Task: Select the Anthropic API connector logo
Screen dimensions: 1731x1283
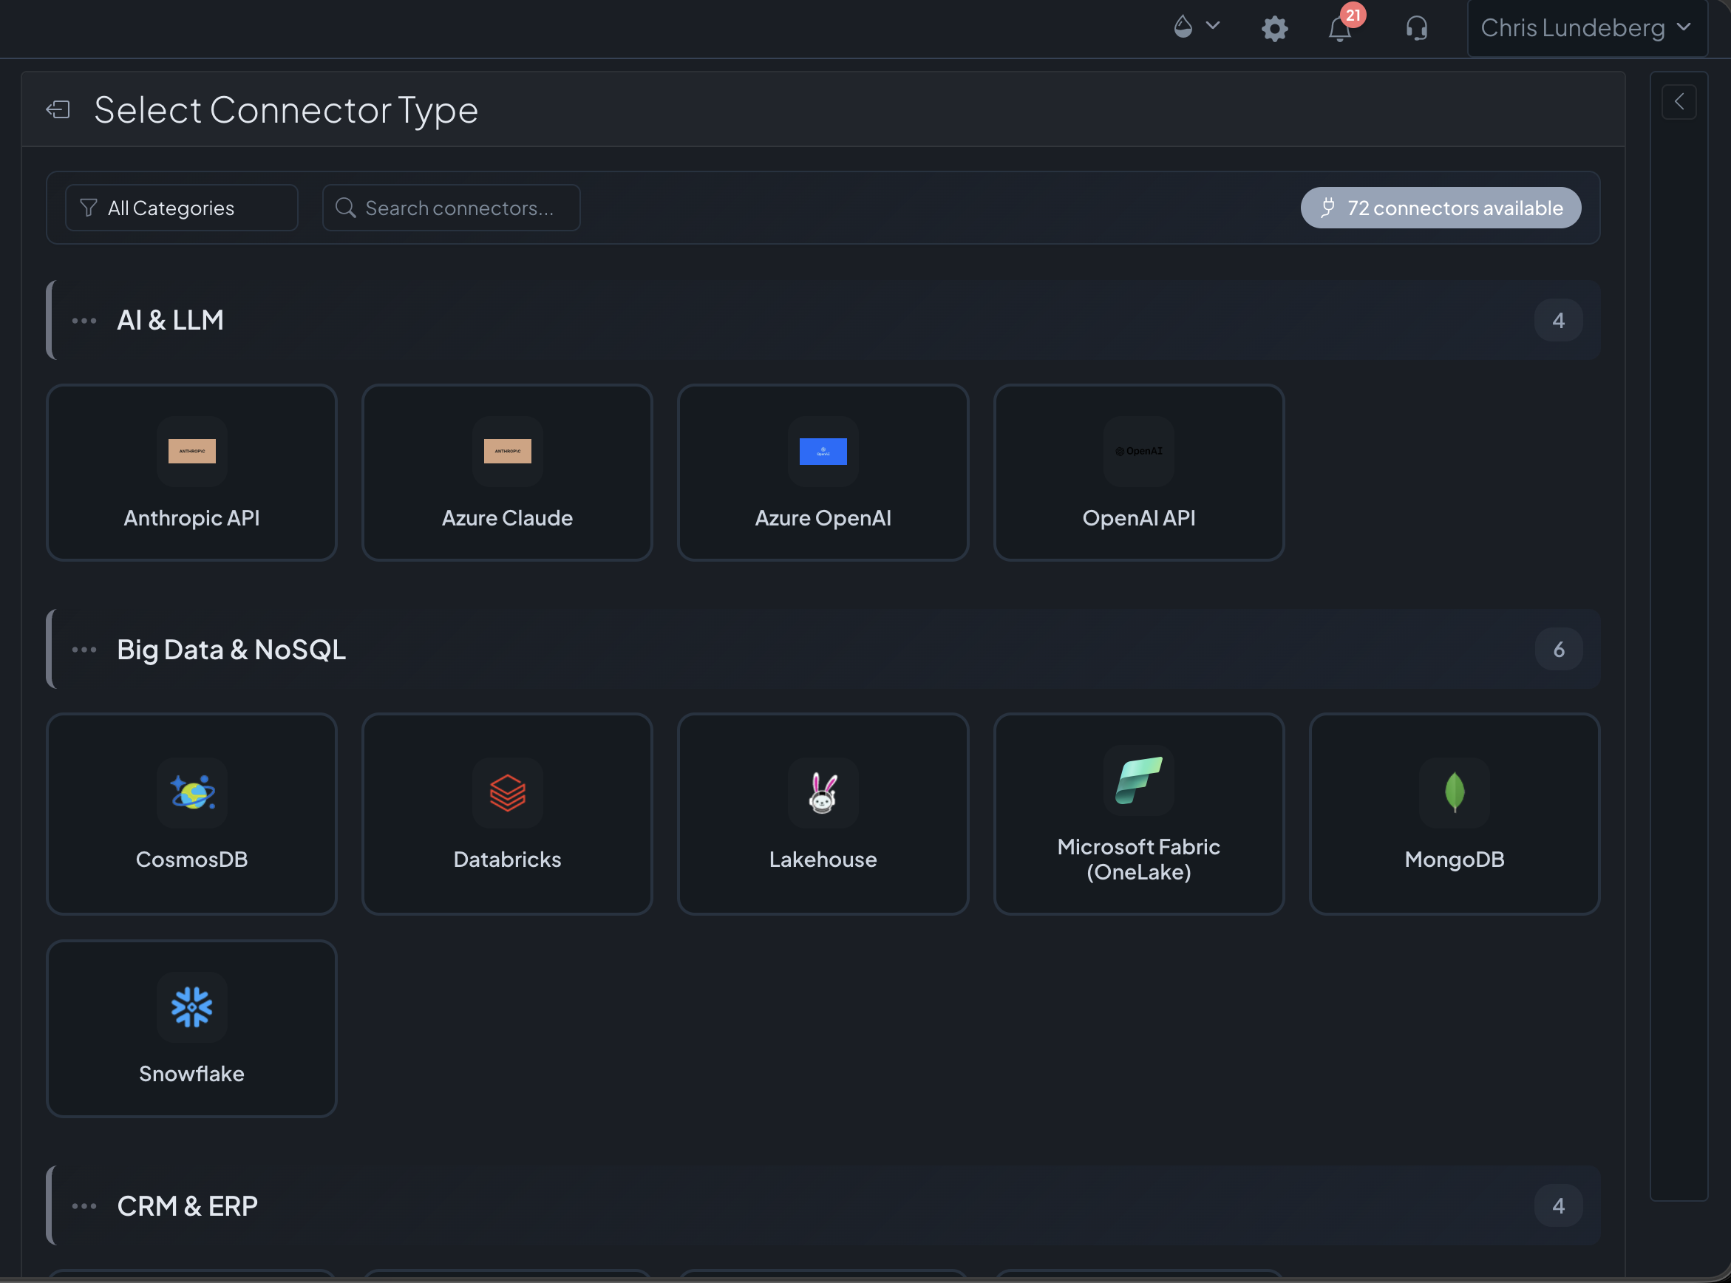Action: pos(192,452)
